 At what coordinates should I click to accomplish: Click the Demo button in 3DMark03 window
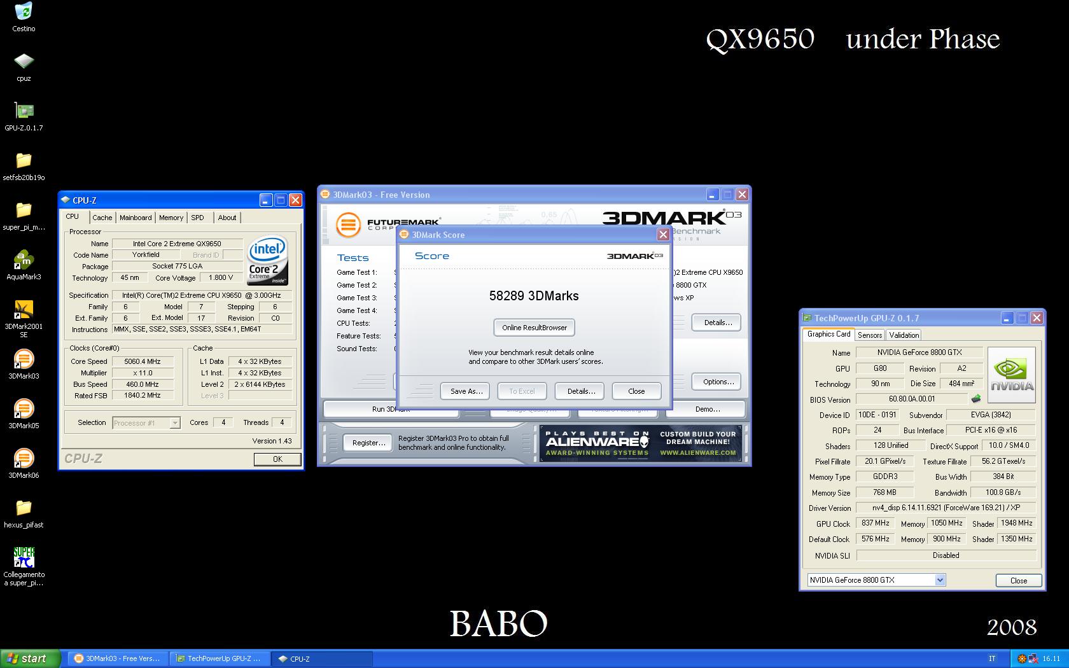(708, 409)
